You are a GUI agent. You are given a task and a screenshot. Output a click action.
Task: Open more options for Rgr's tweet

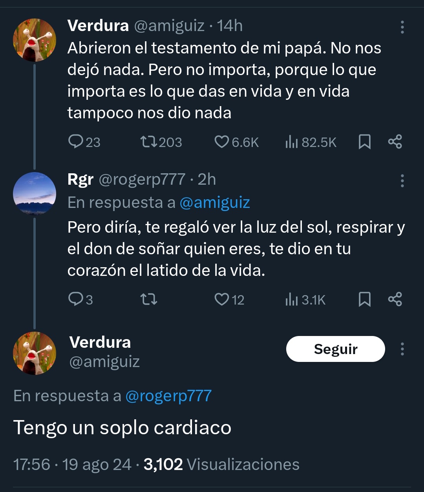tap(402, 181)
